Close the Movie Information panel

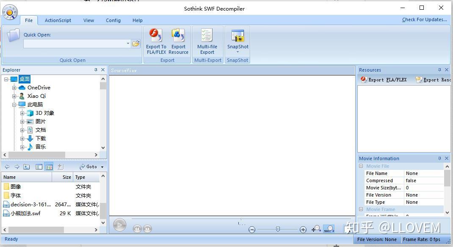click(x=447, y=158)
